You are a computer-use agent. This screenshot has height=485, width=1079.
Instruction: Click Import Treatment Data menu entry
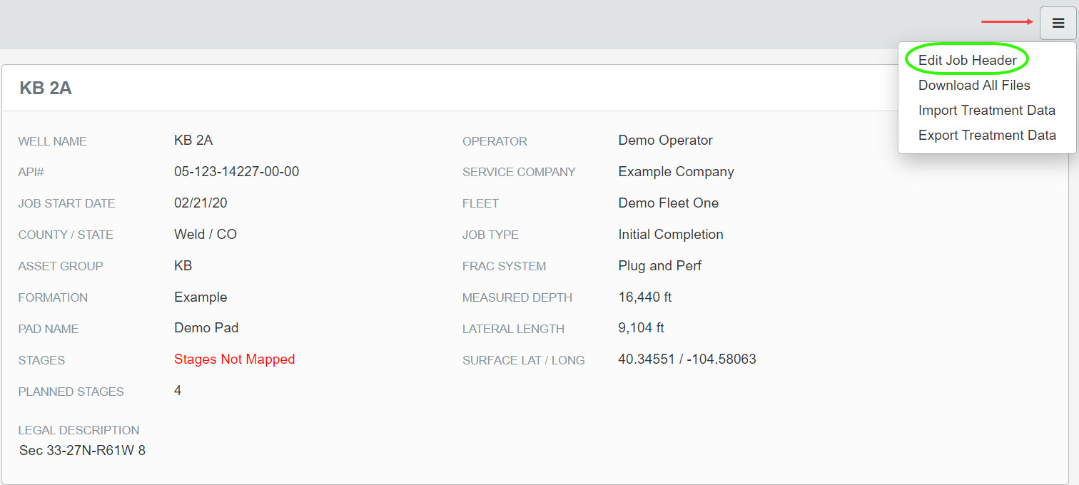tap(986, 111)
